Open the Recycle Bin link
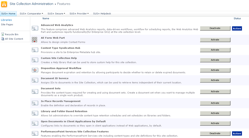This screenshot has width=249, height=138. 12,34
